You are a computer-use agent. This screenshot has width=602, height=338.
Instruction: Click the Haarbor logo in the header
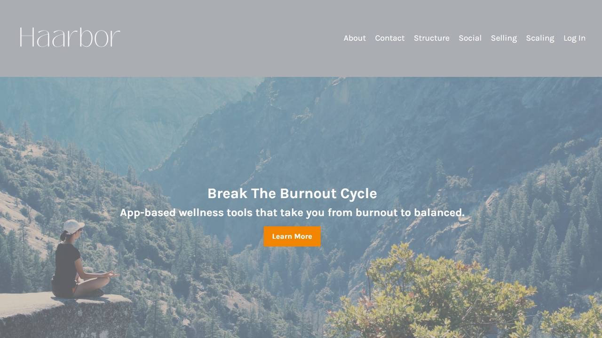pyautogui.click(x=70, y=38)
